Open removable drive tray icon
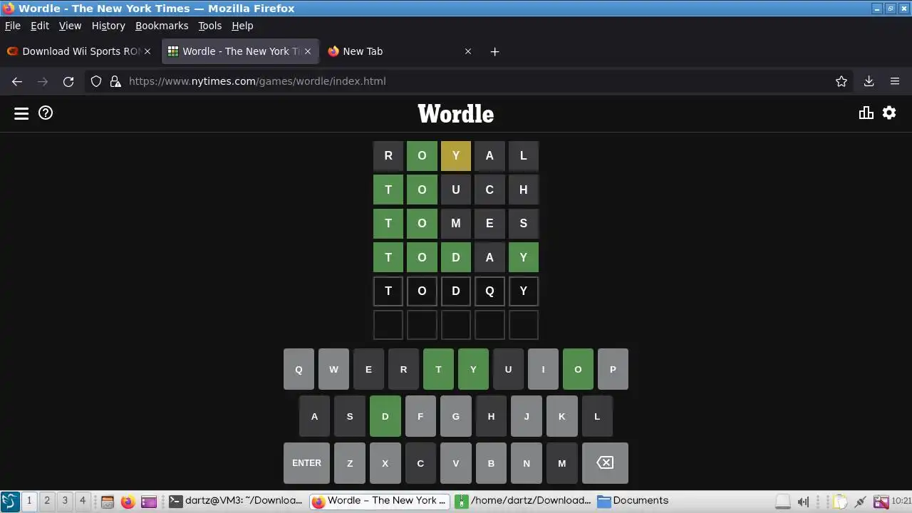 click(x=783, y=502)
